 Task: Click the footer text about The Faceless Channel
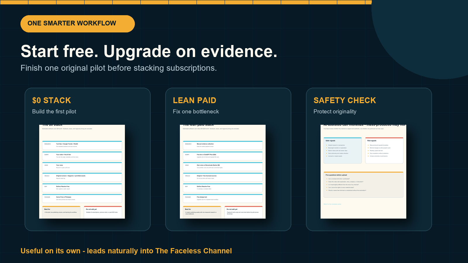[x=126, y=251]
